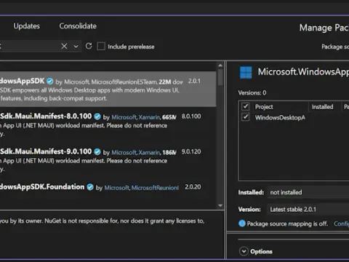
Task: Open the Version 'Latest stable 2.0.1' dropdown
Action: (x=308, y=210)
